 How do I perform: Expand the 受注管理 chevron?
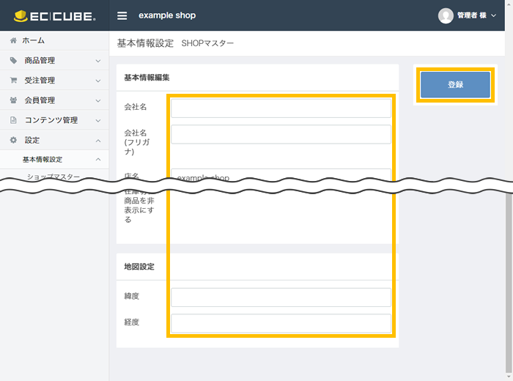tap(98, 81)
